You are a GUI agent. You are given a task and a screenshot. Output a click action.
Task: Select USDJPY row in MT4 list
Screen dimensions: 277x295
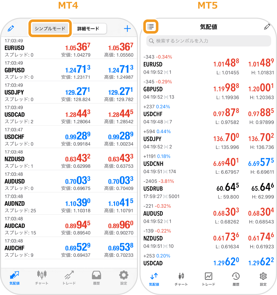click(69, 92)
